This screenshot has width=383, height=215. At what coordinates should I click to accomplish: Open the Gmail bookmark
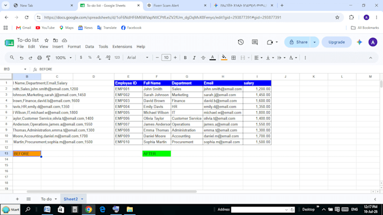pos(24,28)
